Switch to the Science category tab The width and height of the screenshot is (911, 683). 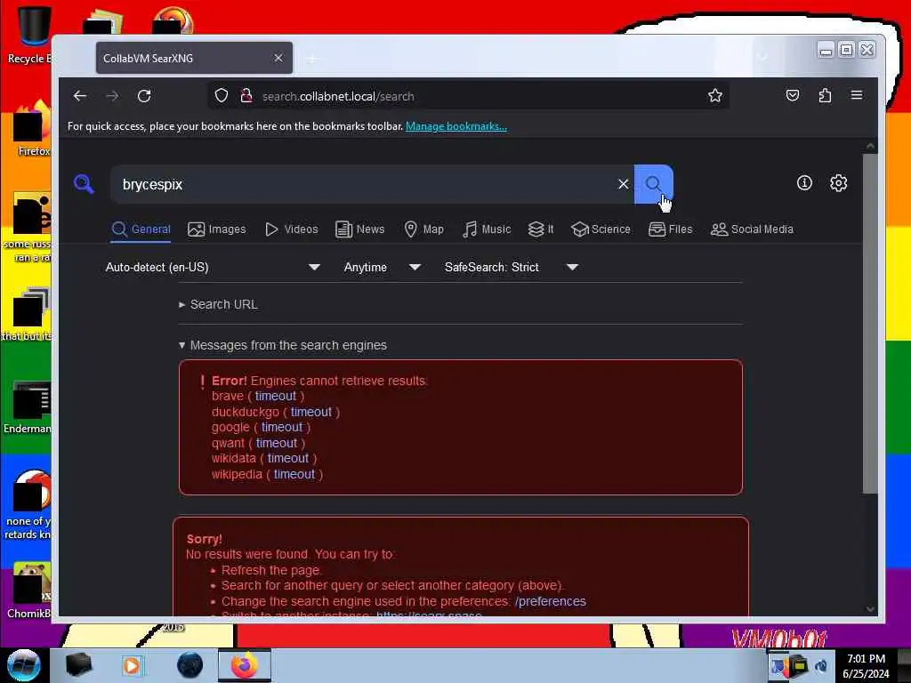[x=601, y=229]
